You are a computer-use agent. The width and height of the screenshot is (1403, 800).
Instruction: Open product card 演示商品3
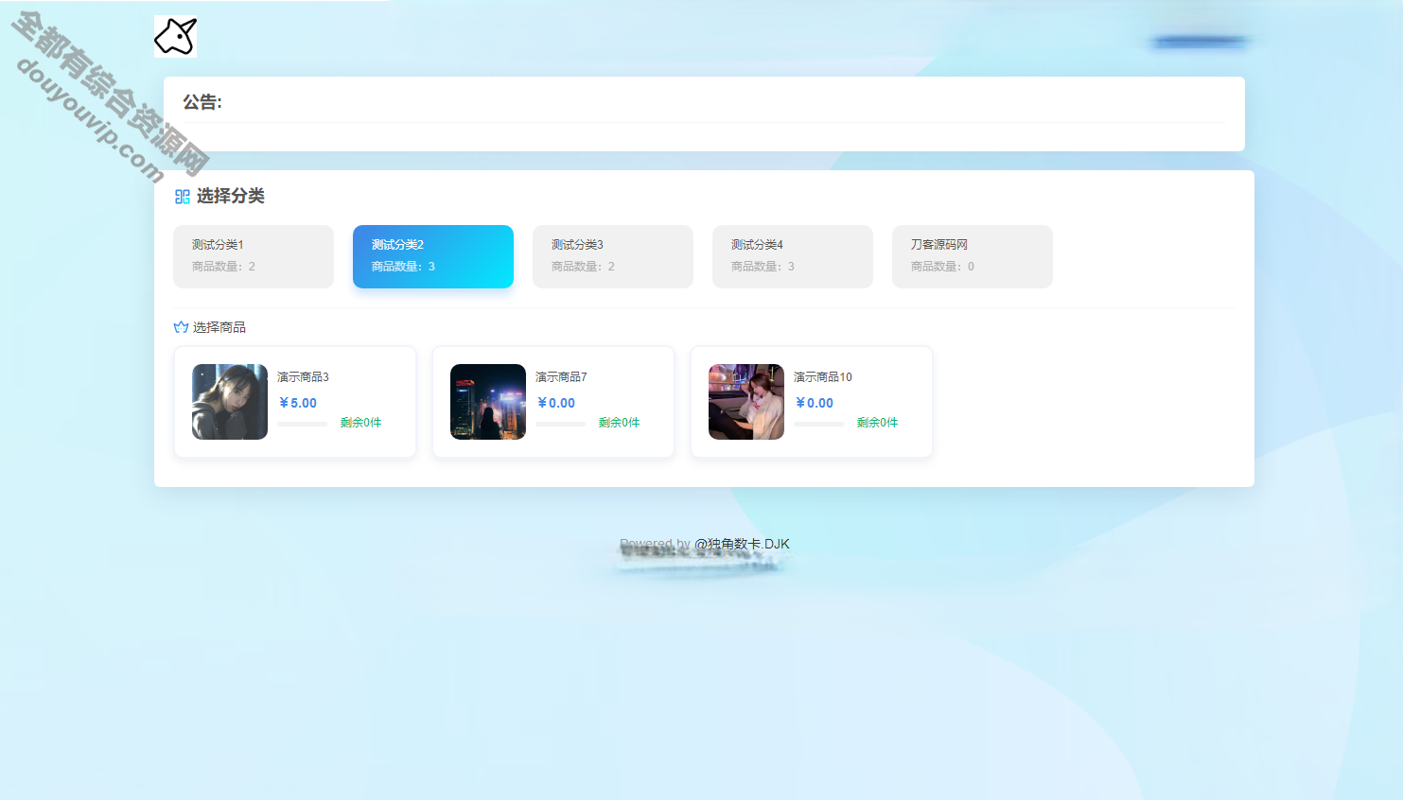point(295,402)
